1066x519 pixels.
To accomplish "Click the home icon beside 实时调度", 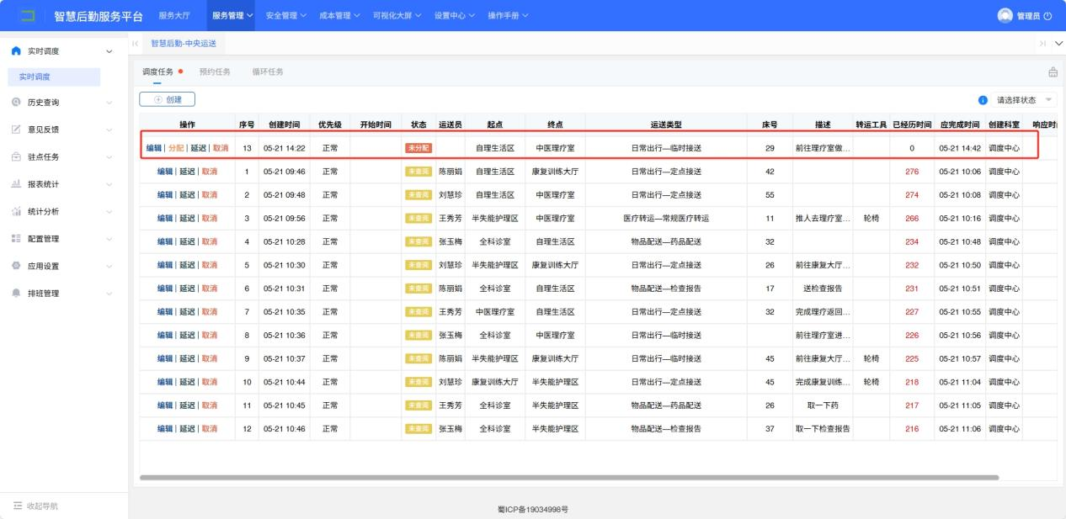I will [16, 51].
